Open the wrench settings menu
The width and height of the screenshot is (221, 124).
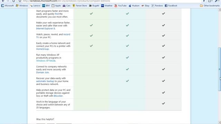tap(217, 1)
